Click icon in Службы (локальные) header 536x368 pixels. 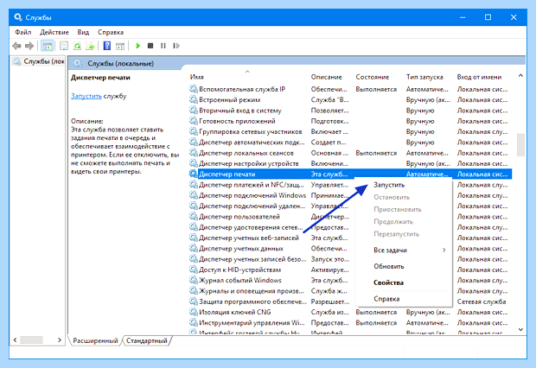point(78,64)
